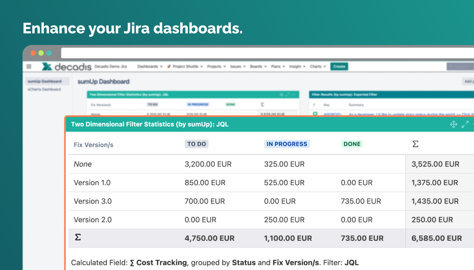Click the 735.00 EUR cell in Version 3.0 row
This screenshot has height=270, width=474.
[x=361, y=201]
